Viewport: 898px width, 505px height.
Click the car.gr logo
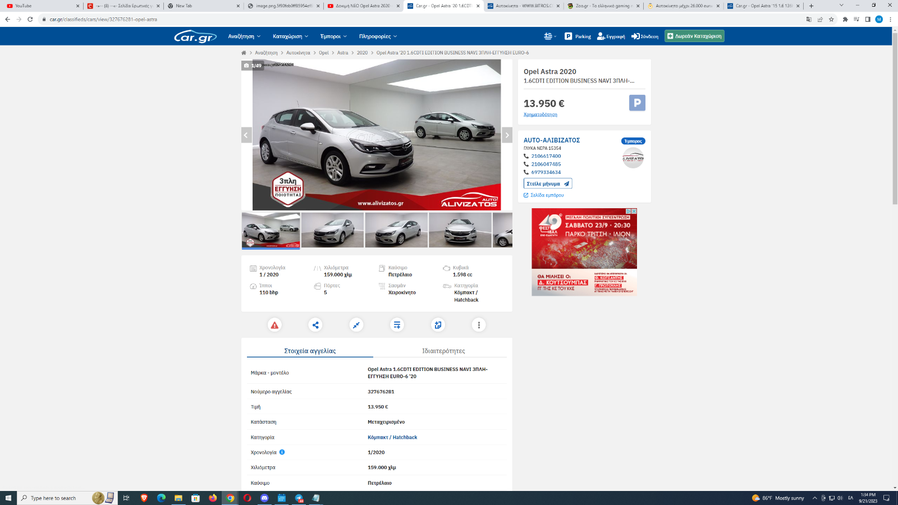(x=195, y=36)
